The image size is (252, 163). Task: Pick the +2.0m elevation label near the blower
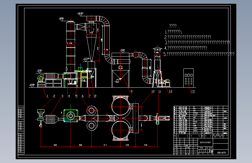[40, 70]
